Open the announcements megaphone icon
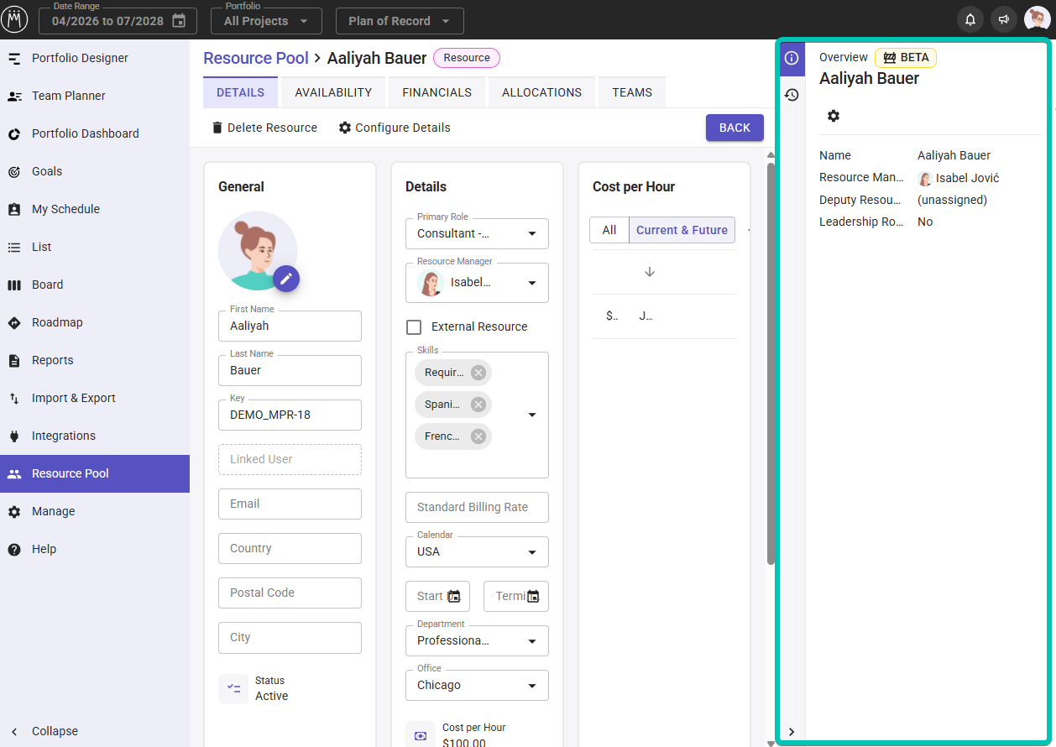Image resolution: width=1056 pixels, height=747 pixels. (1004, 19)
